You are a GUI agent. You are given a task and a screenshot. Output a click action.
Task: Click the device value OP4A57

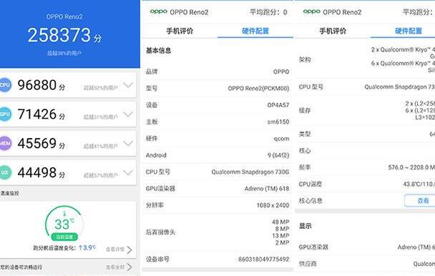point(278,105)
